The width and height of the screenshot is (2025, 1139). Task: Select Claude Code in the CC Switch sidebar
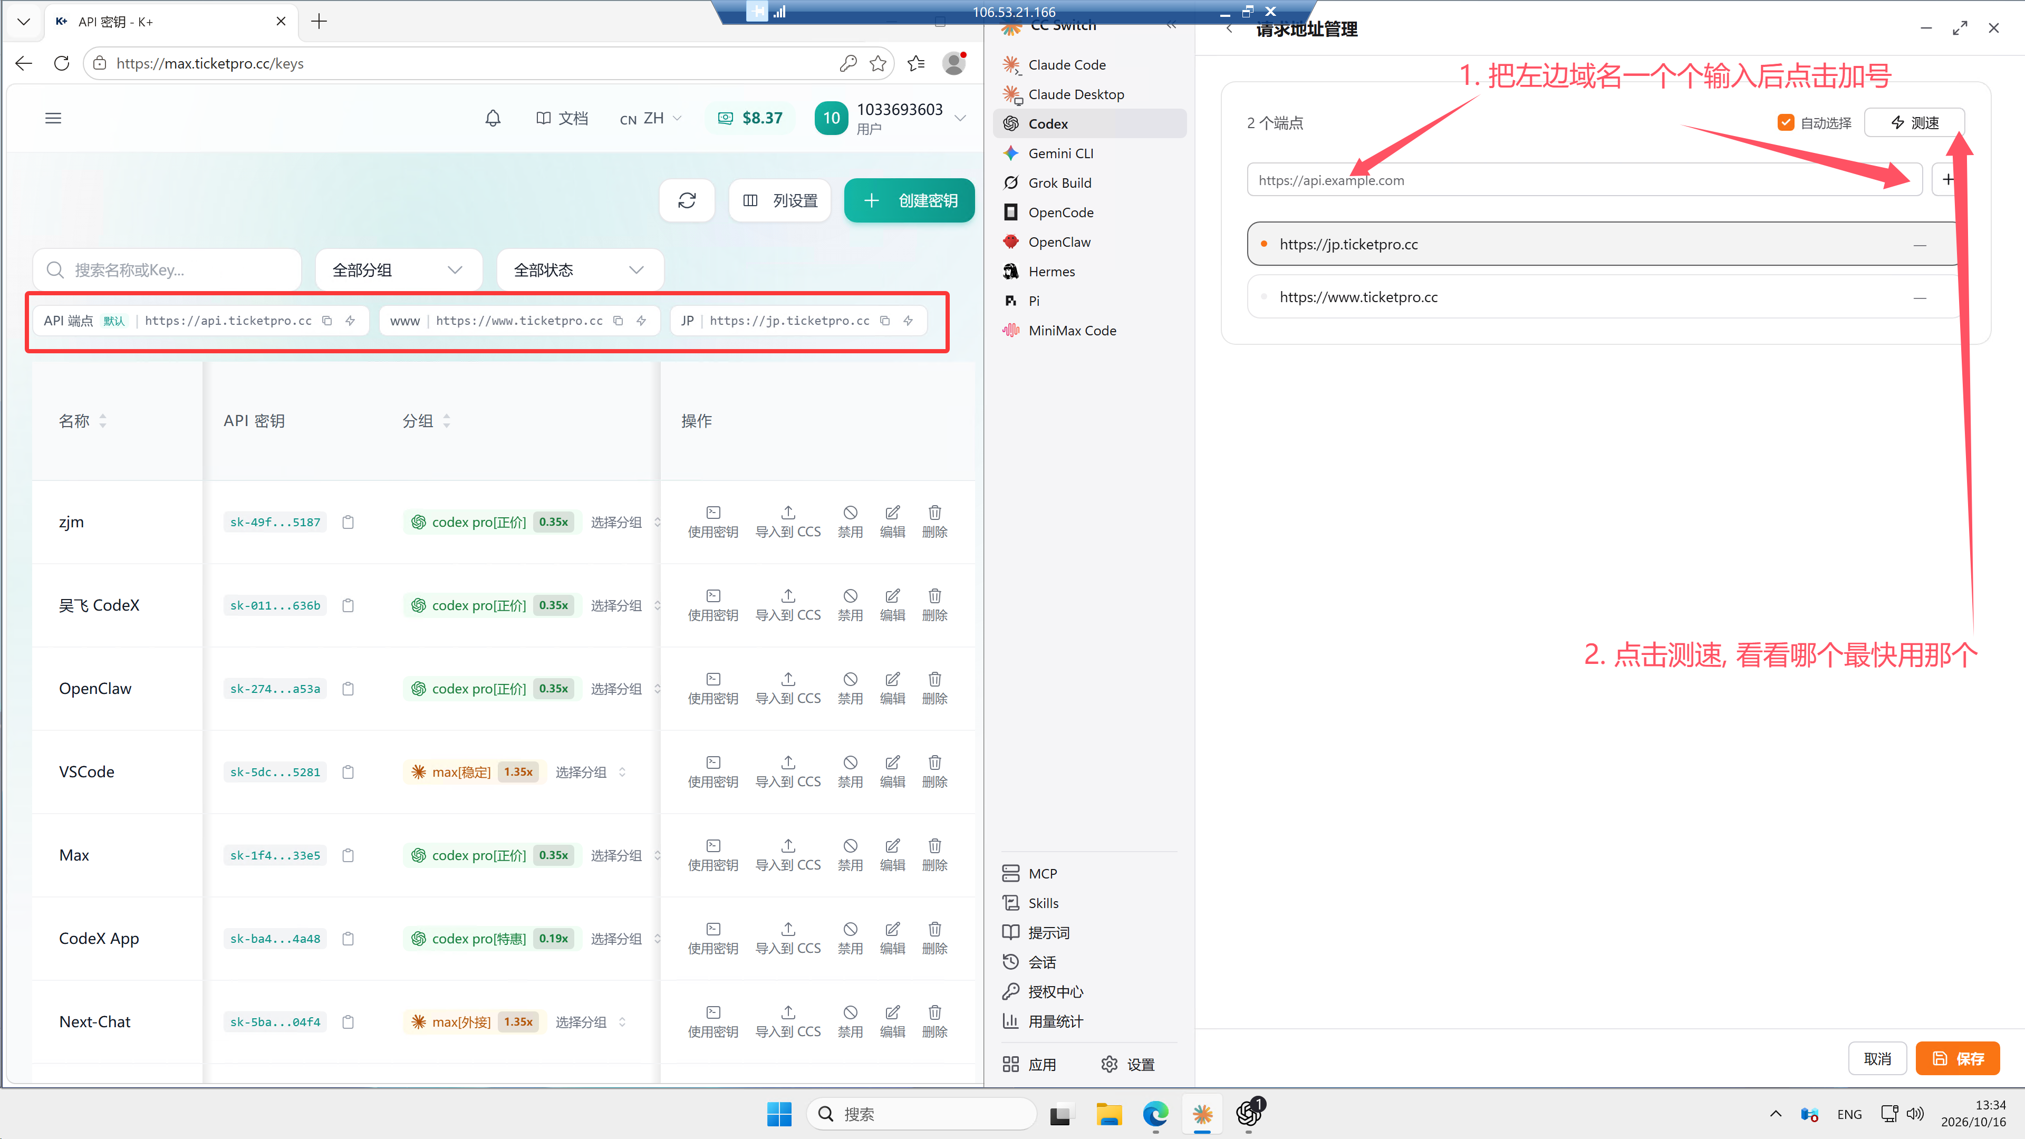click(1089, 64)
